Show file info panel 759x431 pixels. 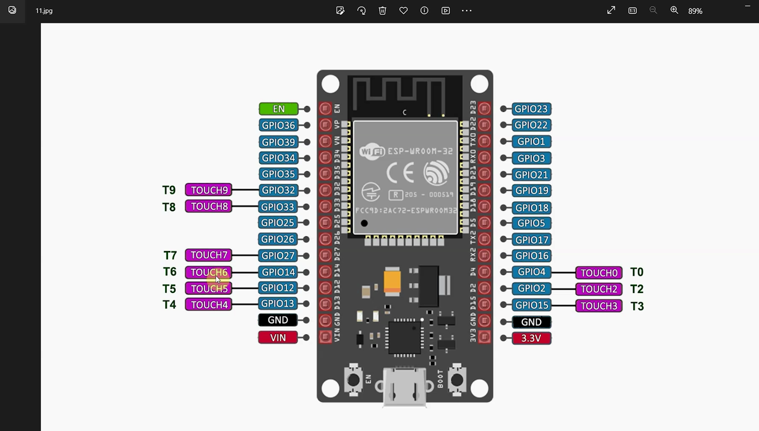pyautogui.click(x=424, y=11)
